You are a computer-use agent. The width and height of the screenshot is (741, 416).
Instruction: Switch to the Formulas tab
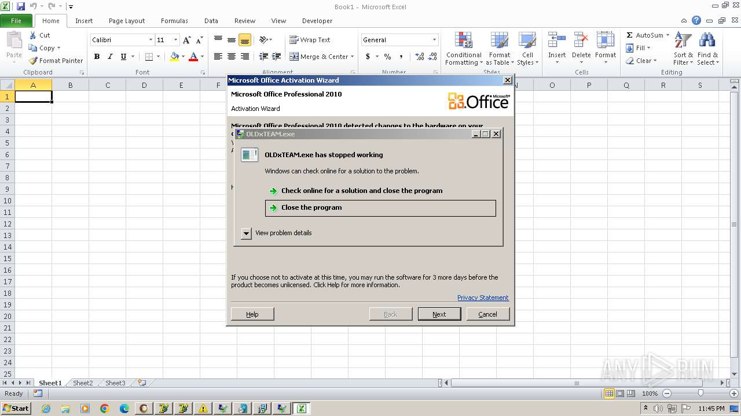click(174, 21)
